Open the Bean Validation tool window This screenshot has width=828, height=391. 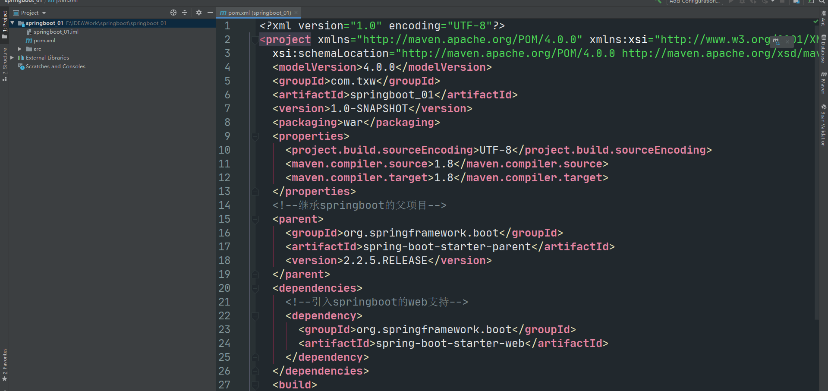click(823, 125)
